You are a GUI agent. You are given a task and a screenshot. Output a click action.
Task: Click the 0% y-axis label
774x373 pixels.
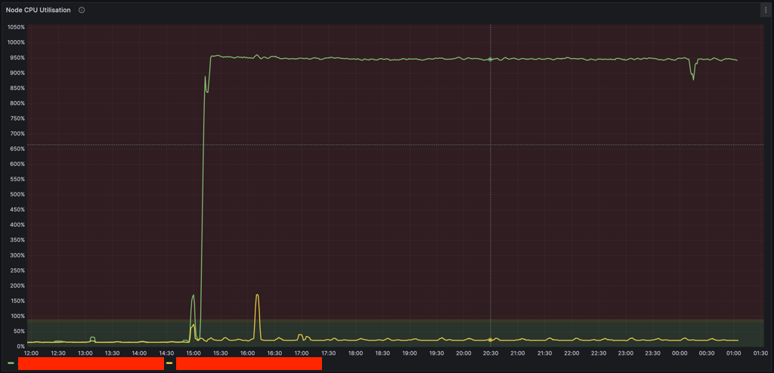point(20,347)
